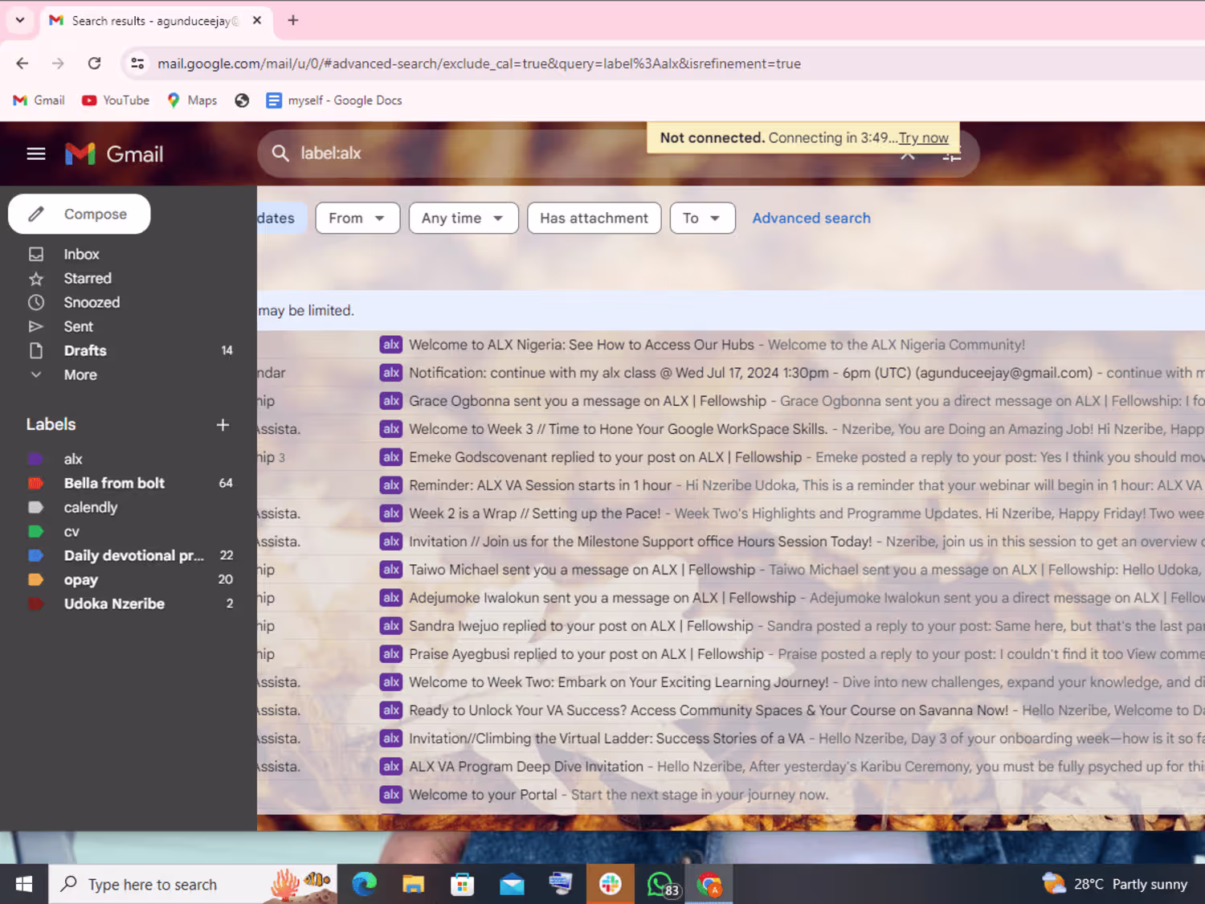
Task: Open the Slack icon in the taskbar
Action: tap(611, 884)
